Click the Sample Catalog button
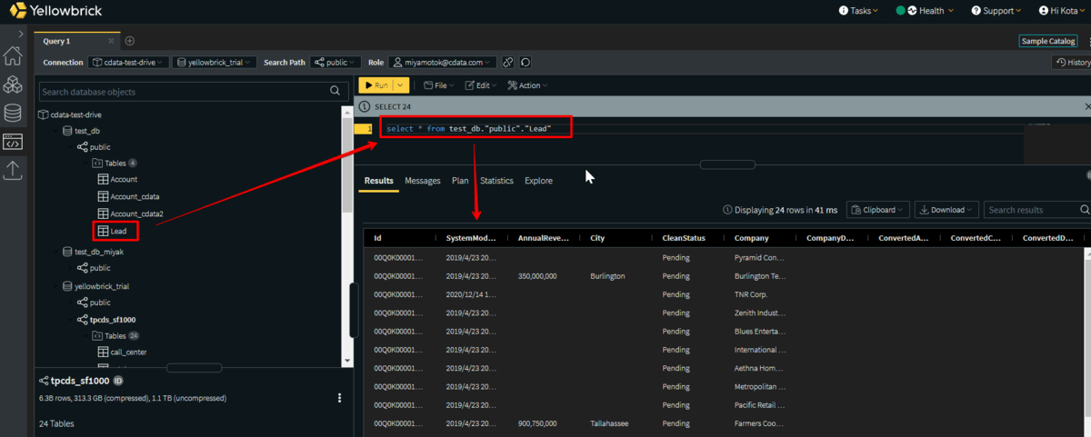1091x437 pixels. pyautogui.click(x=1047, y=41)
